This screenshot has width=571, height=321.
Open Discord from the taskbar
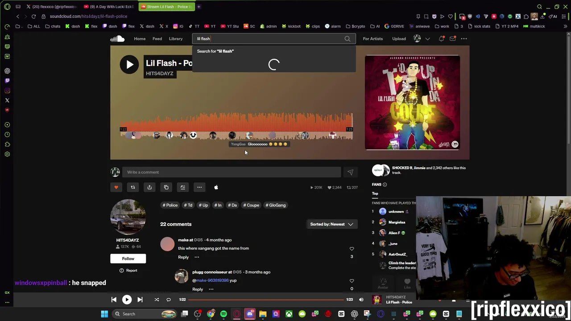[250, 314]
